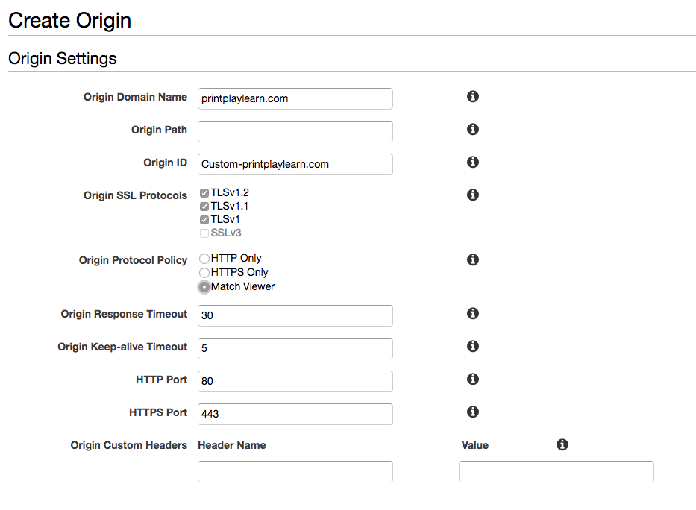Show Origin Response Timeout info tooltip icon
This screenshot has width=696, height=510.
tap(473, 314)
